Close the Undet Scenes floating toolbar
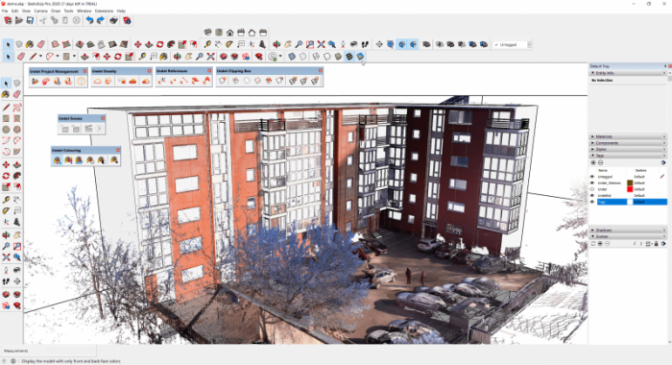Image resolution: width=672 pixels, height=365 pixels. 103,118
